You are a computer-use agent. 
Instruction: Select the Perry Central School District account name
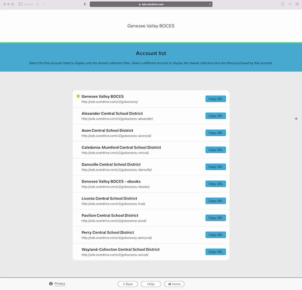coord(108,232)
